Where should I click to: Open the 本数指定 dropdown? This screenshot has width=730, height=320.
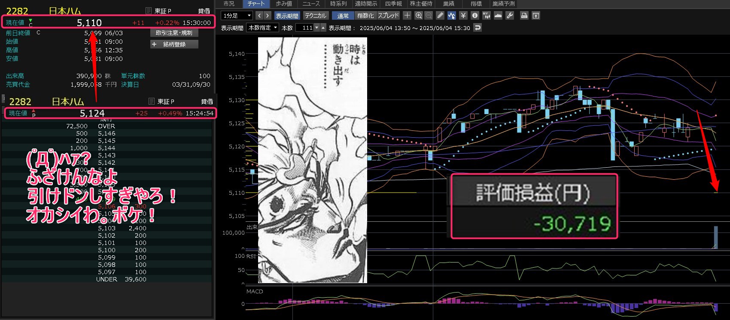(x=262, y=27)
